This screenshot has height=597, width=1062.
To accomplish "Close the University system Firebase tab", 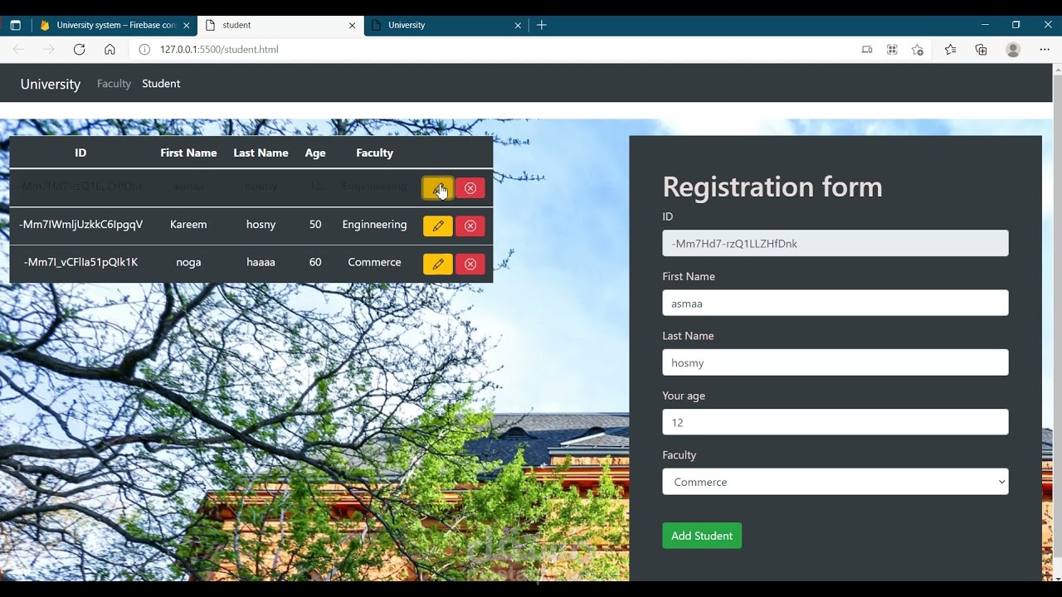I will 186,25.
